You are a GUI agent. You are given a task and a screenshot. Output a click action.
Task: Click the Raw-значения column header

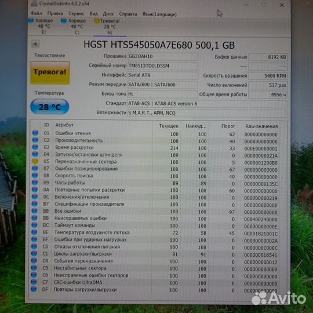261,126
